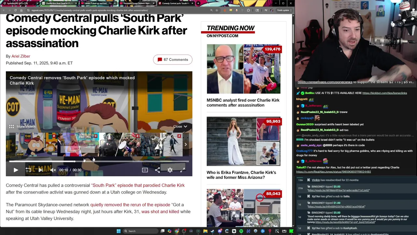
Task: Open OBS Studio from the taskbar
Action: pos(184,231)
